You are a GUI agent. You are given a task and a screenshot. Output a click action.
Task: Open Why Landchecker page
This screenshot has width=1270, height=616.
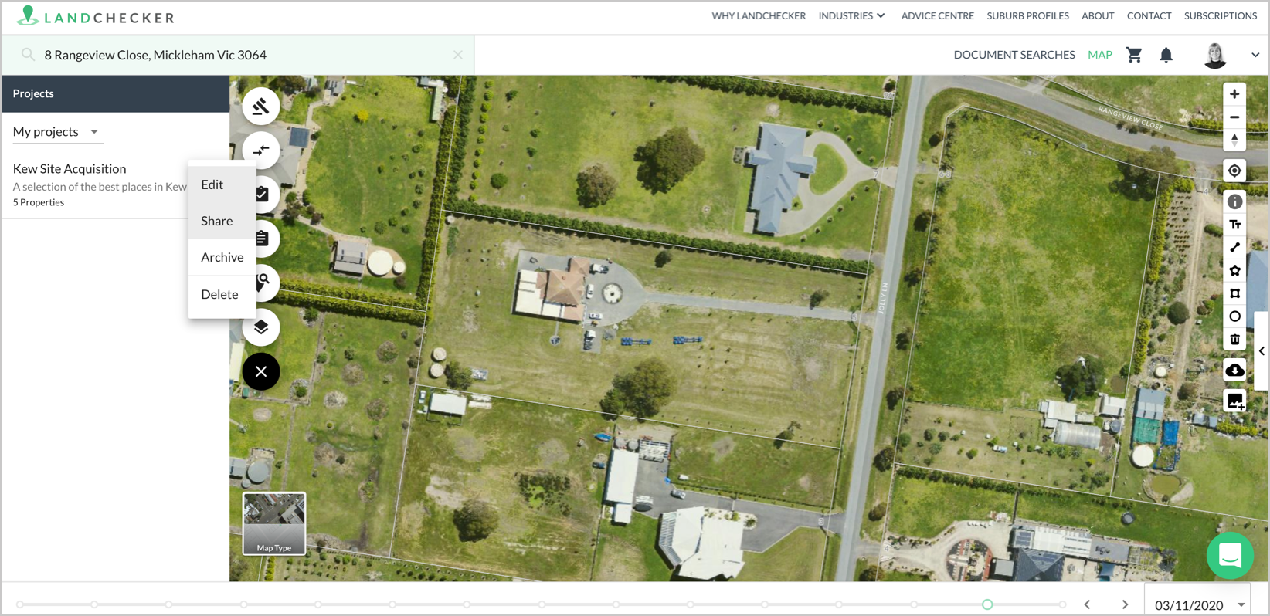pyautogui.click(x=759, y=15)
